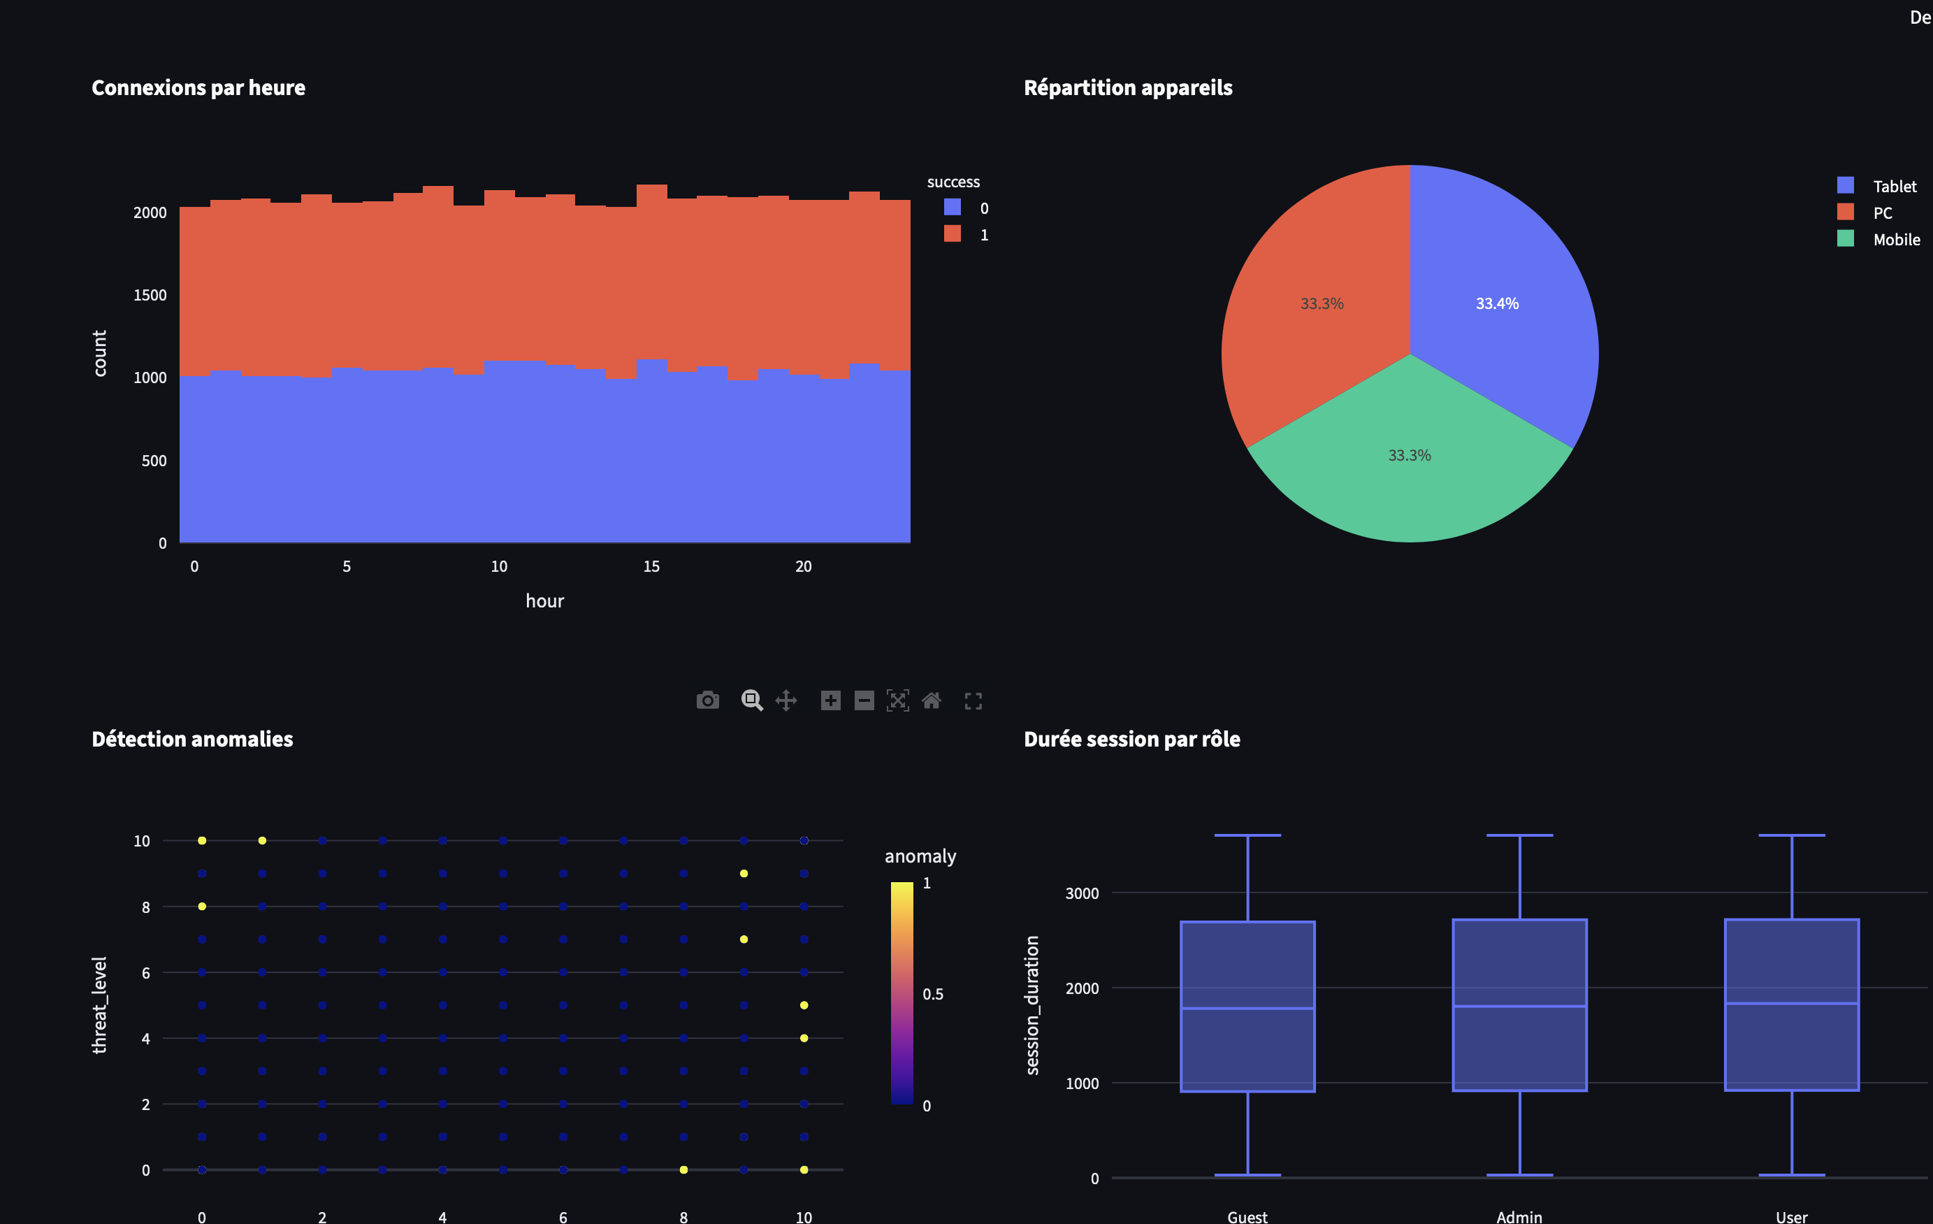Click the anomaly gradient color bar
The image size is (1933, 1224).
[902, 993]
